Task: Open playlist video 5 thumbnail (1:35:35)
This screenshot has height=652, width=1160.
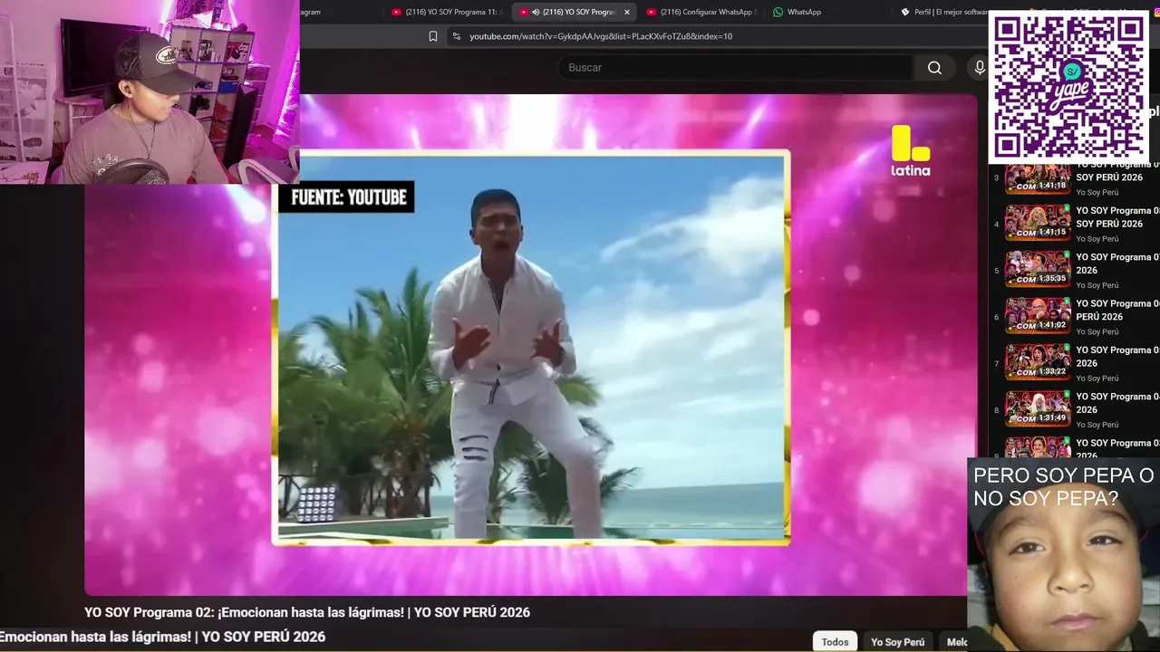Action: coord(1038,269)
